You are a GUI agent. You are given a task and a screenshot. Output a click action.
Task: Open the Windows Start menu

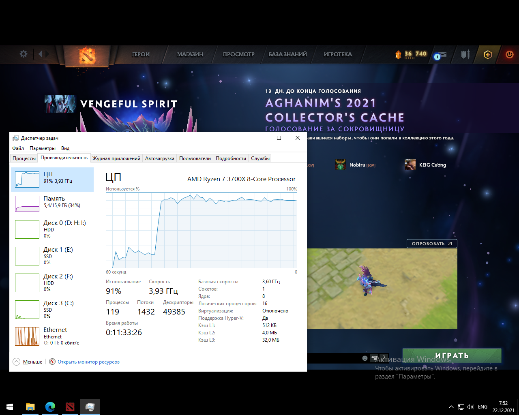pos(10,406)
